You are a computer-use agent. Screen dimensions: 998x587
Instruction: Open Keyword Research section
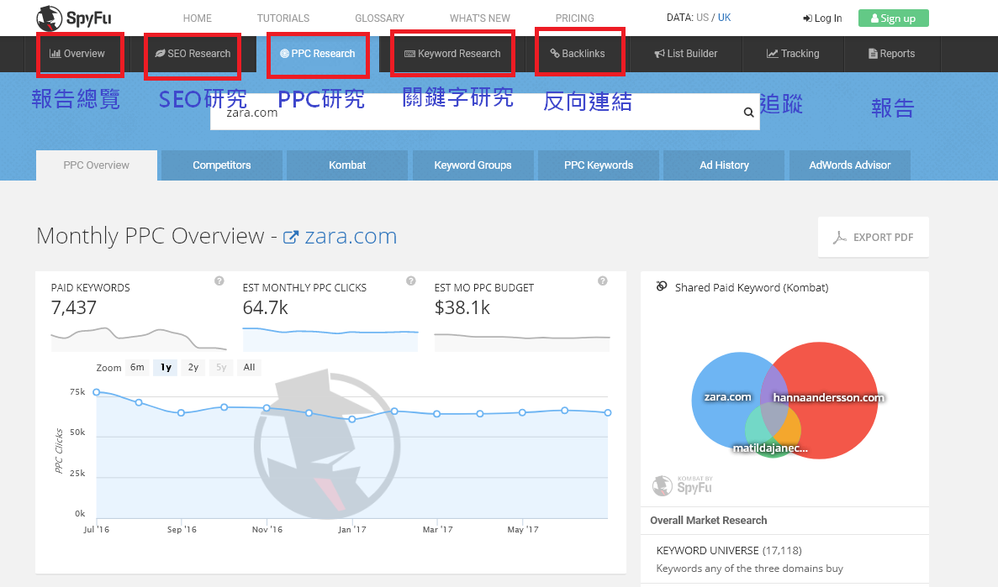click(452, 54)
